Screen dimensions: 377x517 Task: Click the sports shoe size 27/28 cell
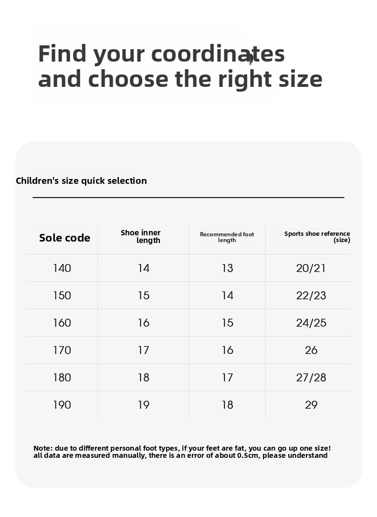coord(311,378)
